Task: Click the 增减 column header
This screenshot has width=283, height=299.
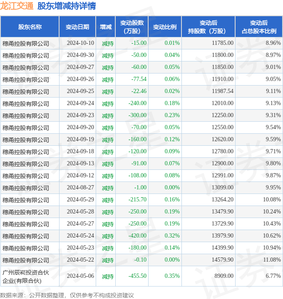Action: [105, 27]
